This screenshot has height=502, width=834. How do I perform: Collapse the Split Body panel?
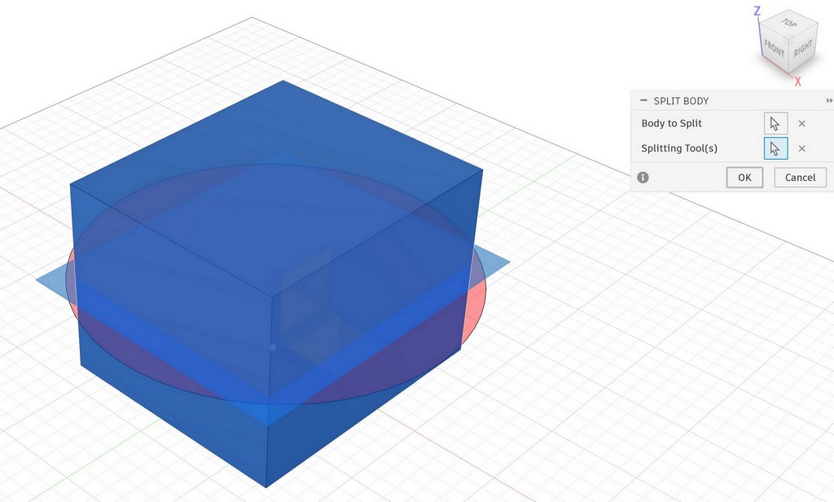click(x=643, y=100)
